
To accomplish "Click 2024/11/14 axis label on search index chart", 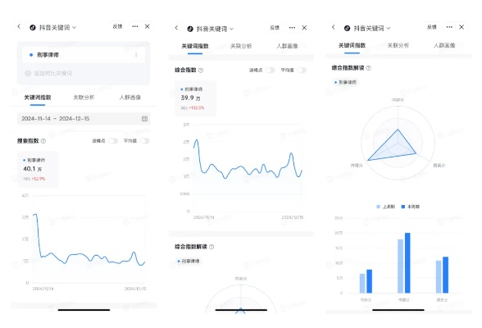I will point(43,289).
